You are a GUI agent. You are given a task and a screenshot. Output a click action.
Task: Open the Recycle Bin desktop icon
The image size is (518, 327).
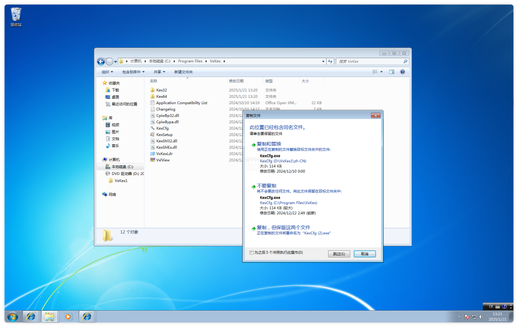point(16,14)
